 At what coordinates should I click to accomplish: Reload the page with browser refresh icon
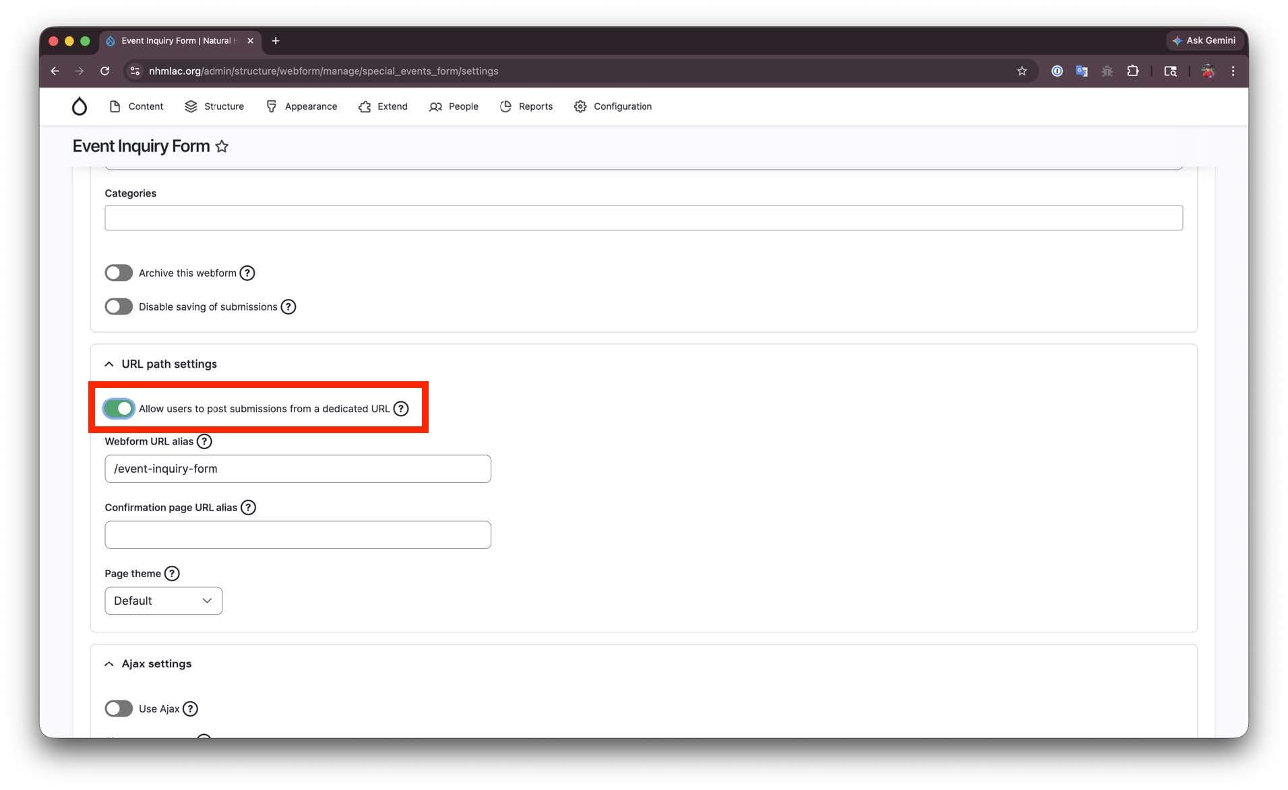[x=104, y=71]
